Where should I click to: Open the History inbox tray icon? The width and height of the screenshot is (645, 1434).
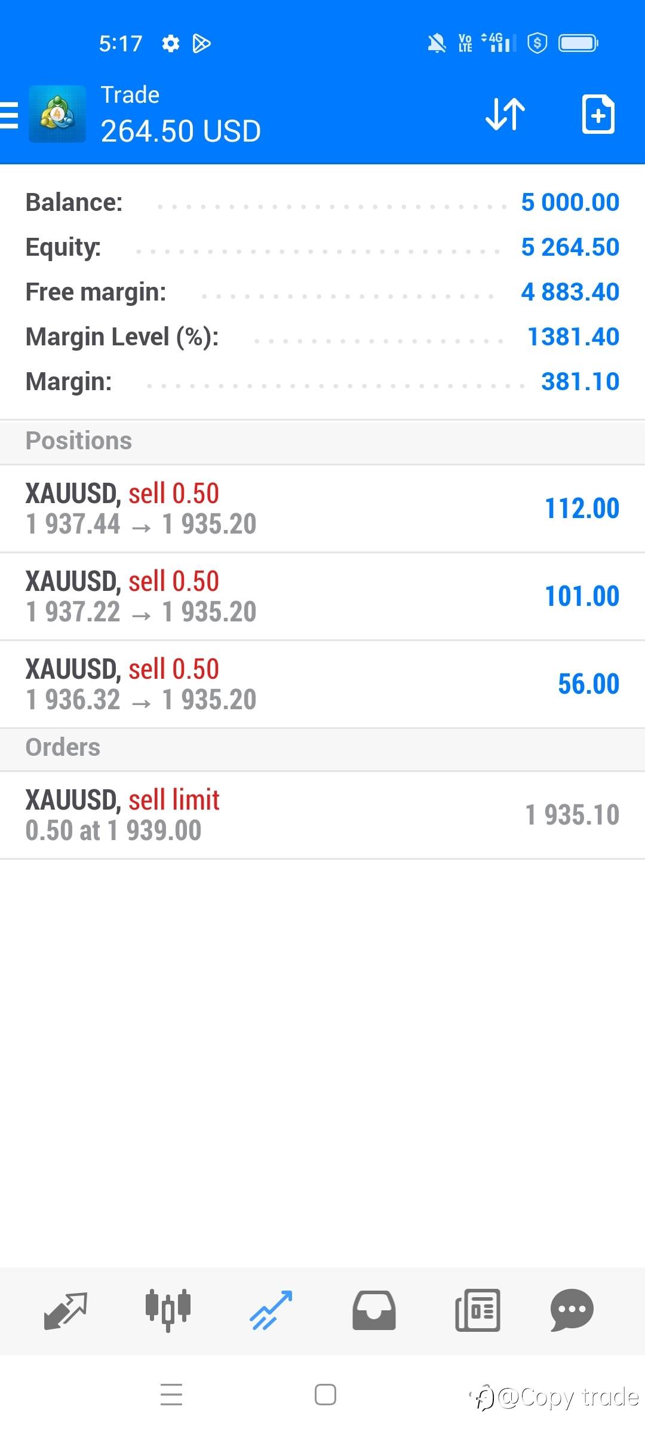pos(374,1311)
